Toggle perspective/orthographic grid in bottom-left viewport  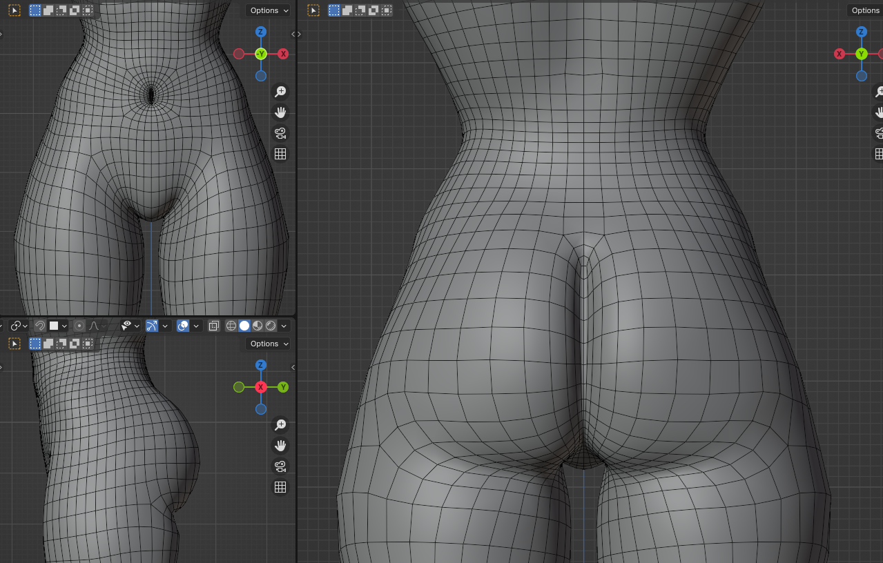click(x=280, y=487)
